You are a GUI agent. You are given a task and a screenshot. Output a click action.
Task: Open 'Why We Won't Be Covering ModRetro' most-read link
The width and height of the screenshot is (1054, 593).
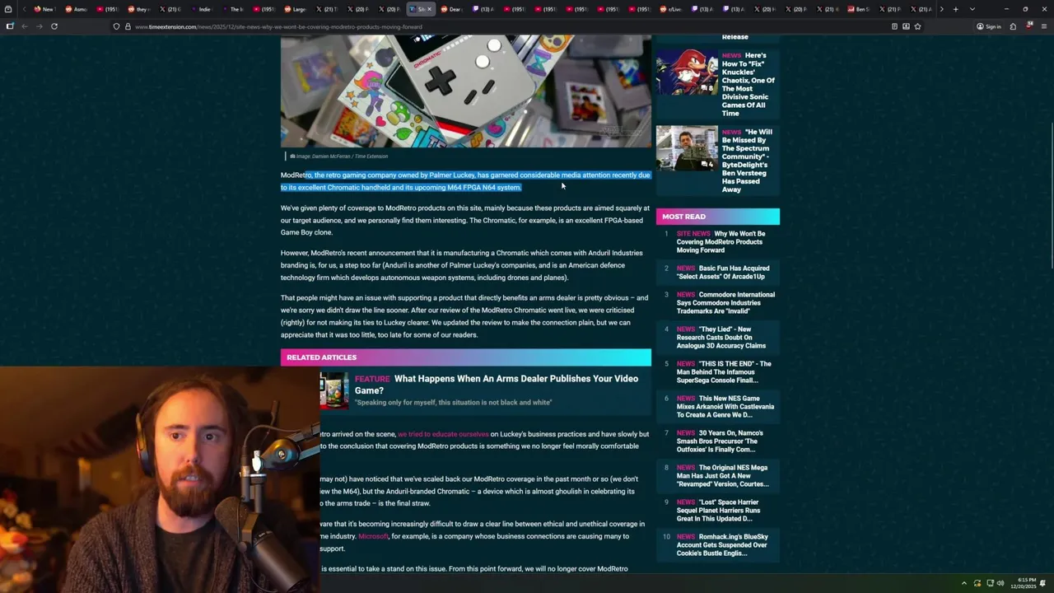click(721, 241)
